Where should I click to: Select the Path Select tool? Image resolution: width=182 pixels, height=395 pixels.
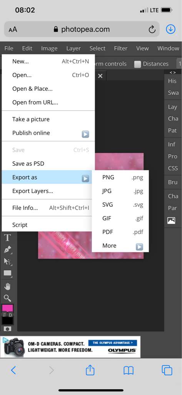(x=8, y=262)
